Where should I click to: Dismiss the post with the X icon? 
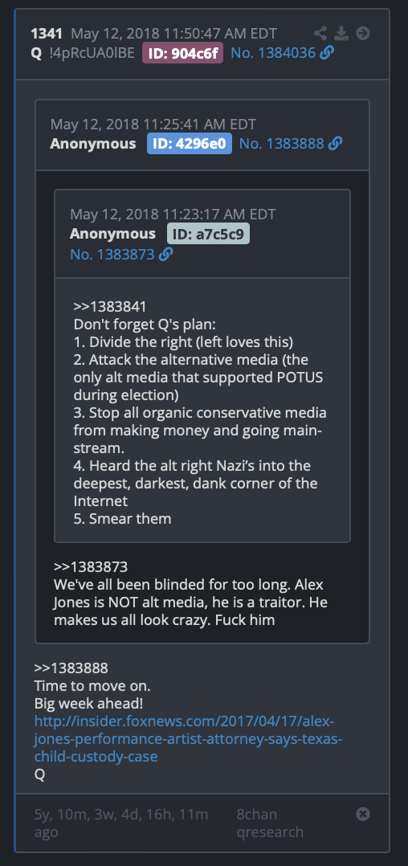363,814
